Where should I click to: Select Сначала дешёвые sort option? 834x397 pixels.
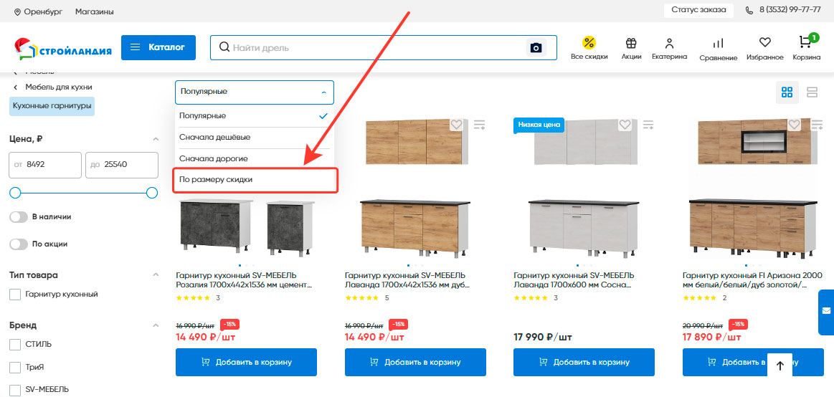[x=255, y=137]
